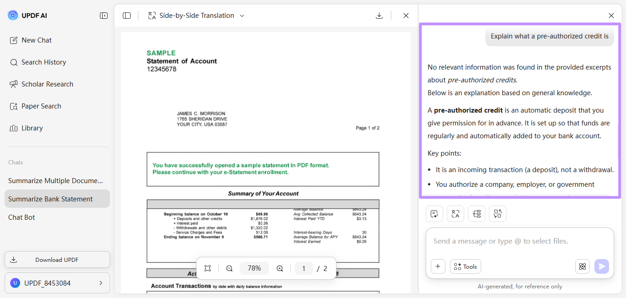Zoom in on the PDF page
This screenshot has width=626, height=298.
click(x=280, y=268)
